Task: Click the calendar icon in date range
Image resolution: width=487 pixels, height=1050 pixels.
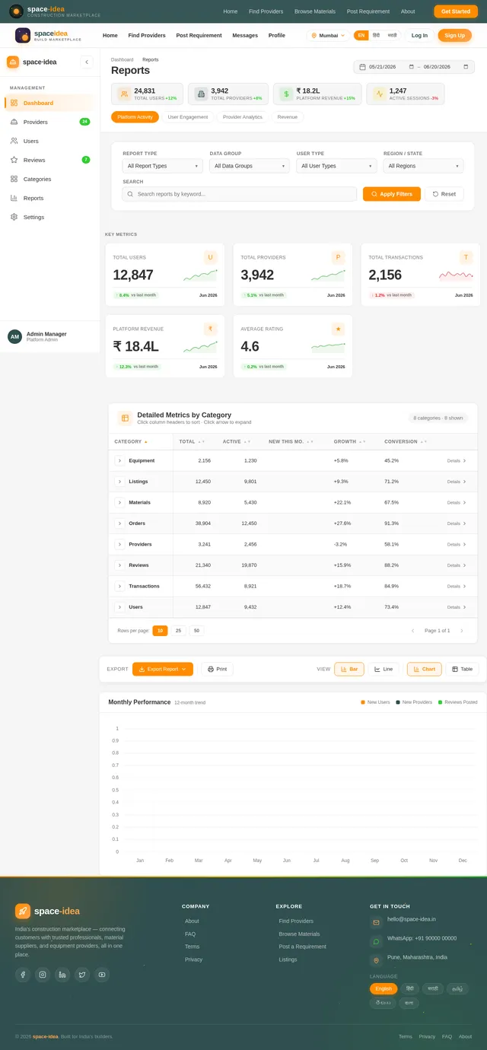Action: coord(362,67)
